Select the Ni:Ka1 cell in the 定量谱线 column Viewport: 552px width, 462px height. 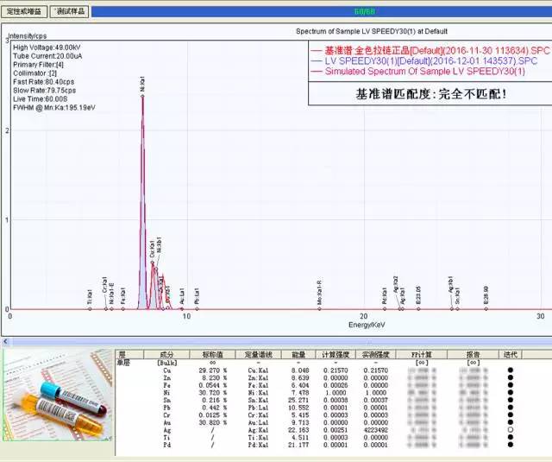point(258,393)
